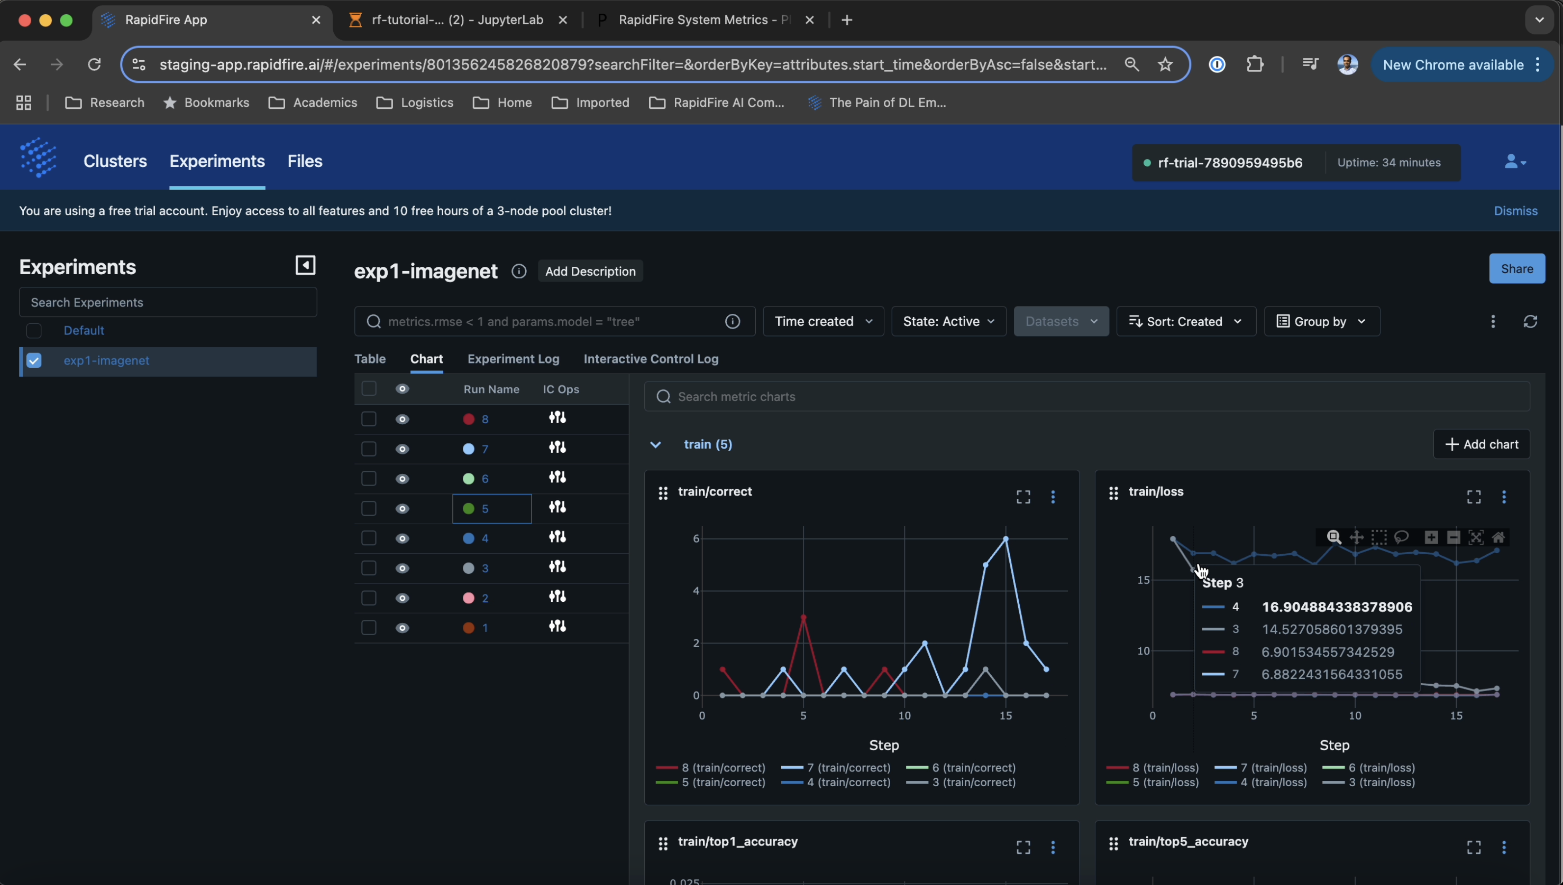Image resolution: width=1563 pixels, height=885 pixels.
Task: Open IC Ops controls for run 5
Action: coord(557,507)
